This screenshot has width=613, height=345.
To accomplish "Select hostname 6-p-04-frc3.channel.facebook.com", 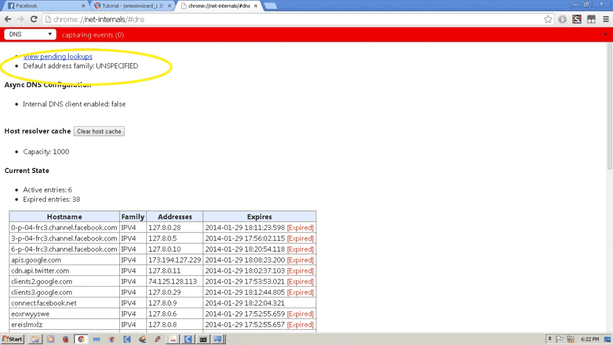I will pyautogui.click(x=64, y=249).
